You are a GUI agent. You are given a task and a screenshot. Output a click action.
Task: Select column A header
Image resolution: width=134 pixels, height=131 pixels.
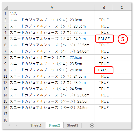click(x=52, y=8)
